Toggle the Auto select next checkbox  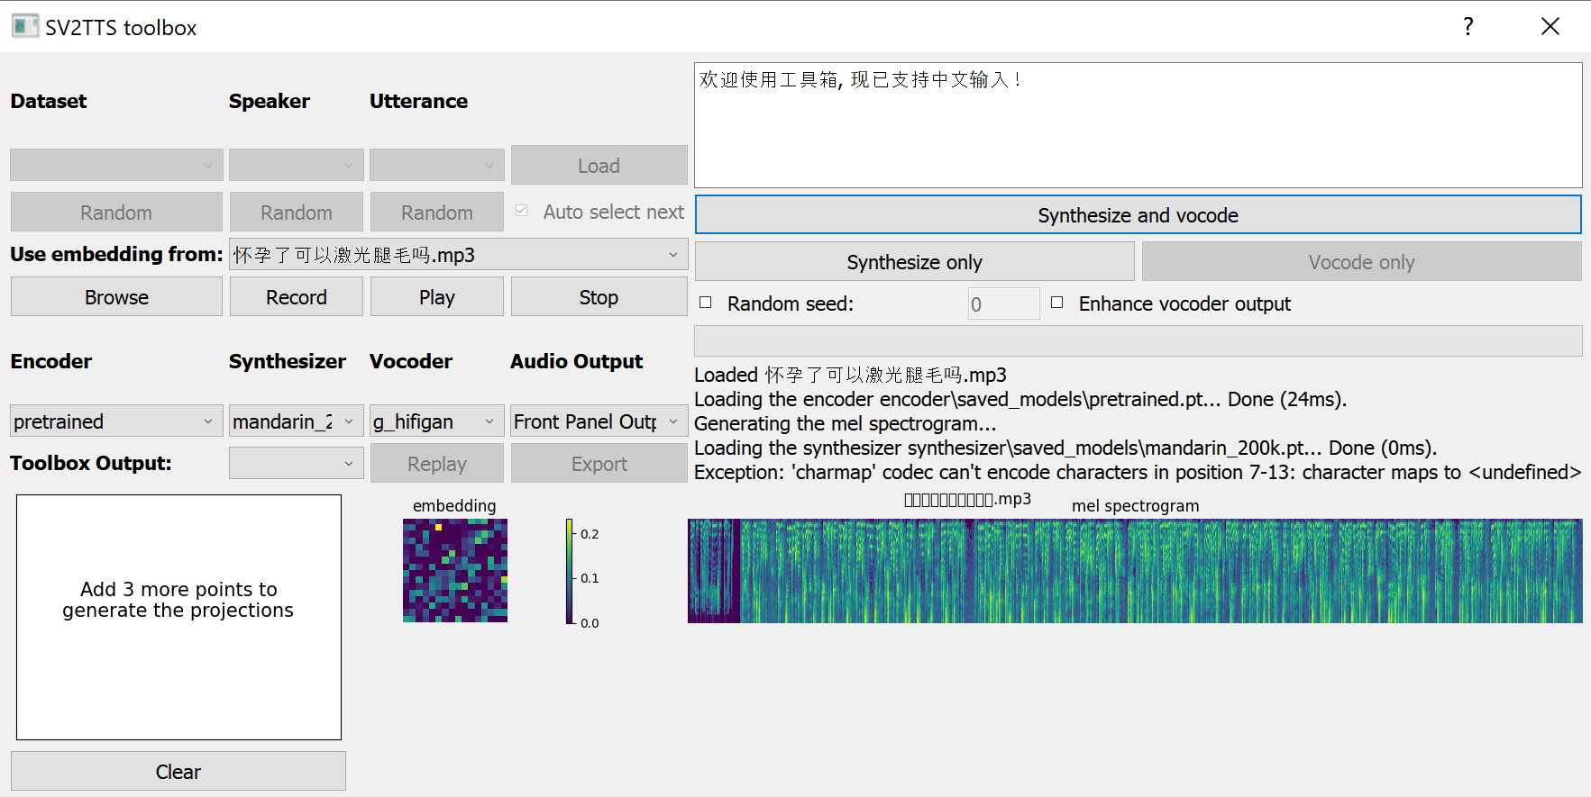tap(521, 211)
